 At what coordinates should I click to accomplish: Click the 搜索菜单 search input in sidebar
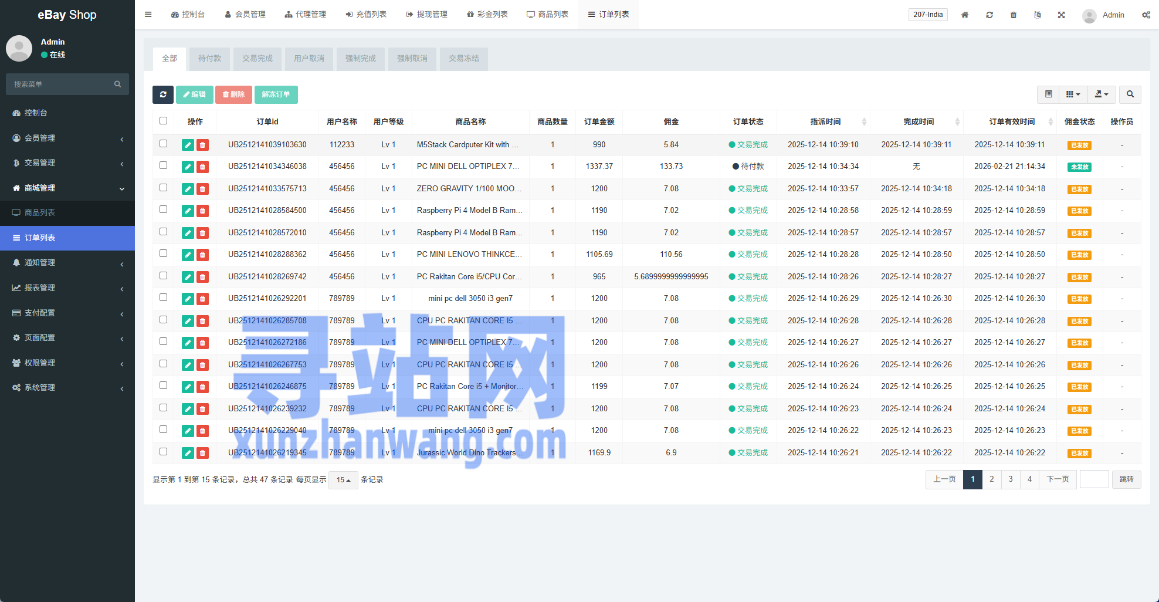[62, 84]
